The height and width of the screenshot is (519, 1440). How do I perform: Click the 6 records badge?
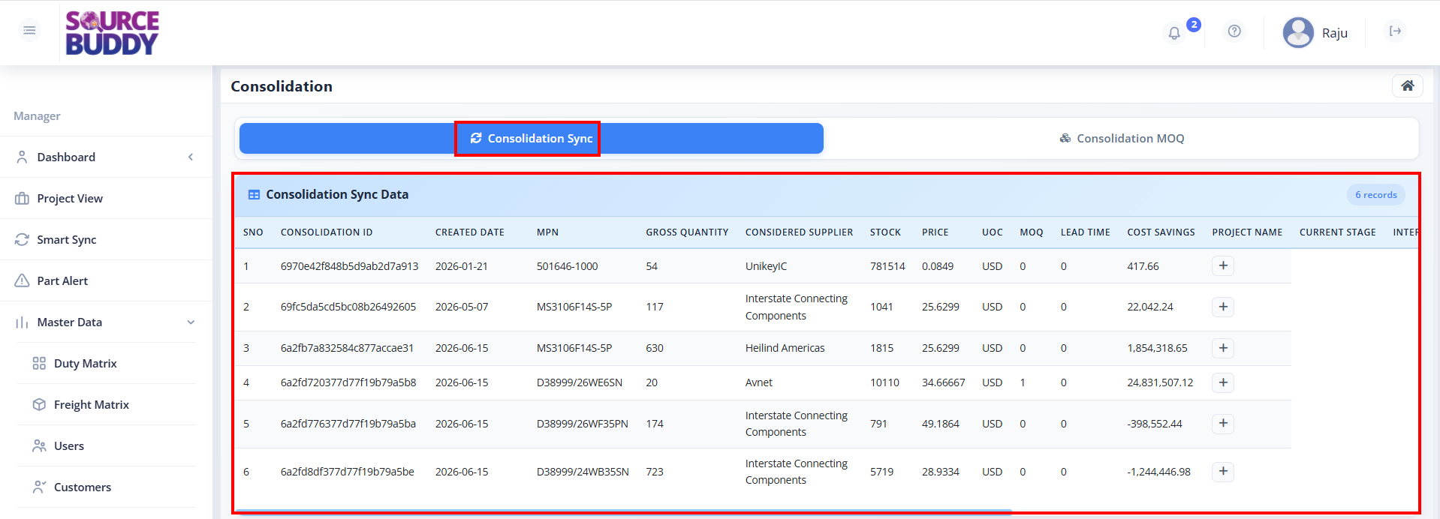(x=1375, y=194)
